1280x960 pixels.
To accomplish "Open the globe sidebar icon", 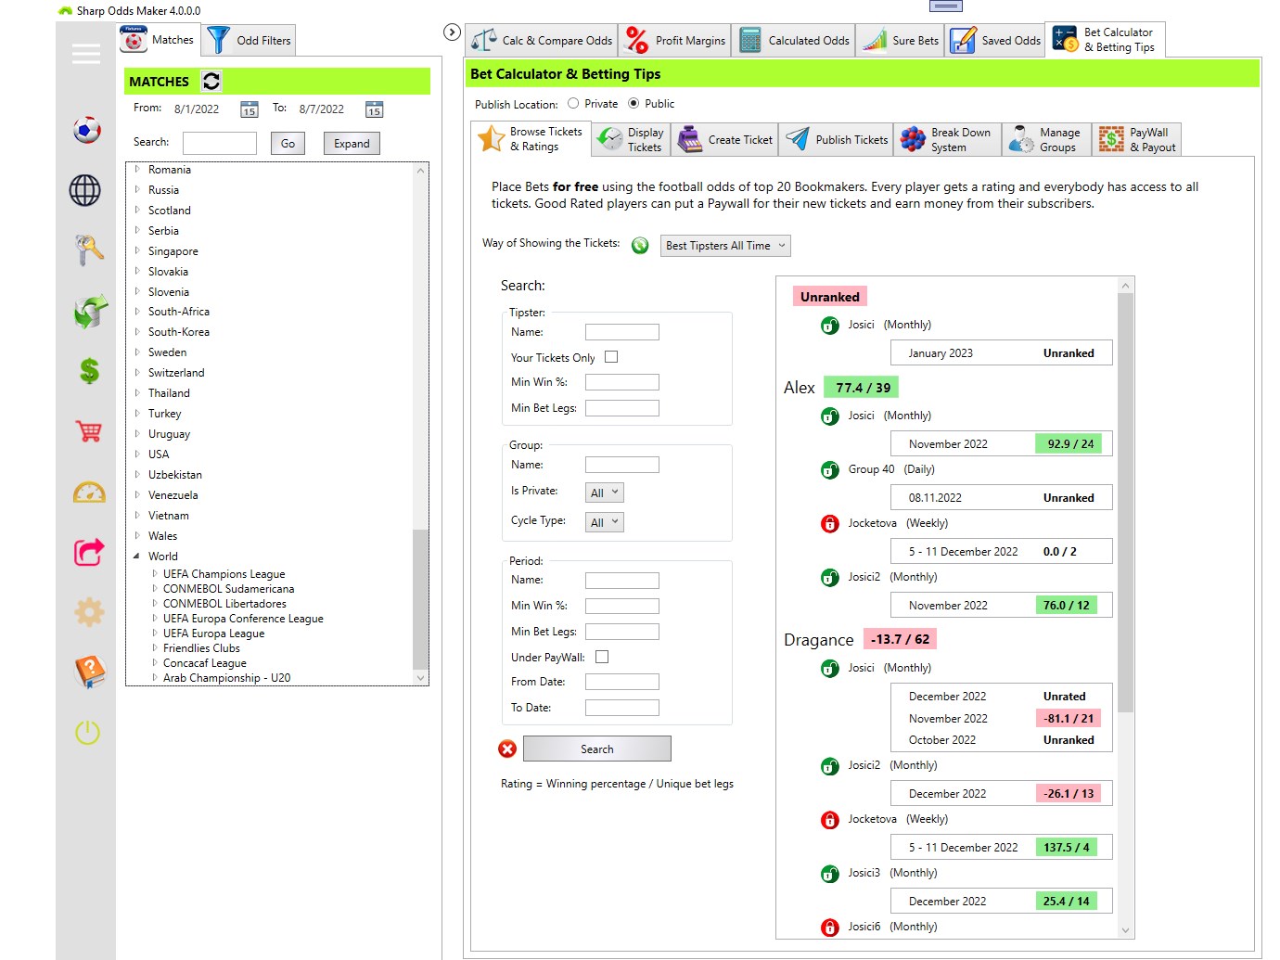I will coord(85,190).
